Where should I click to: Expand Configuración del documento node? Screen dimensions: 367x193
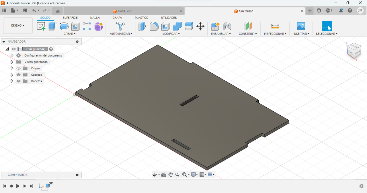pyautogui.click(x=12, y=55)
